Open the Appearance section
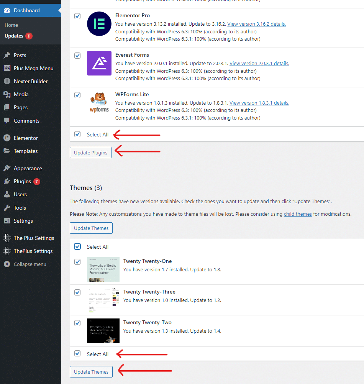 click(28, 168)
